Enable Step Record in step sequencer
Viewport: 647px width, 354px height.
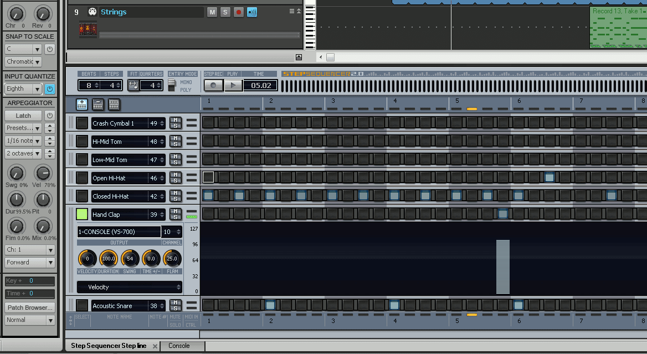click(213, 85)
